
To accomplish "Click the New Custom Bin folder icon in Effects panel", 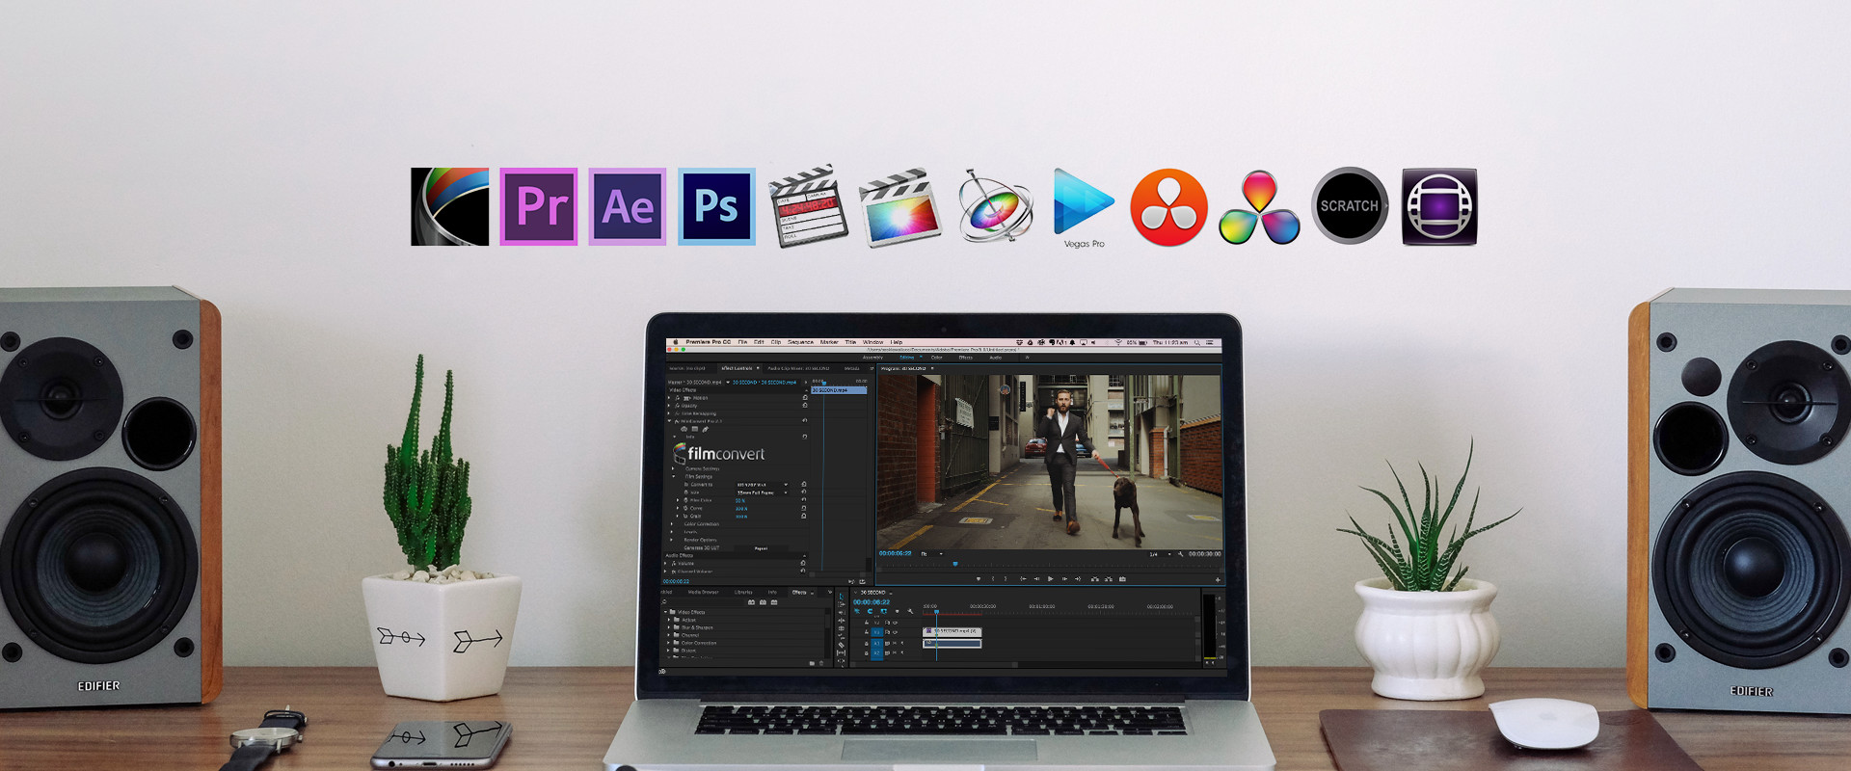I will (x=812, y=663).
